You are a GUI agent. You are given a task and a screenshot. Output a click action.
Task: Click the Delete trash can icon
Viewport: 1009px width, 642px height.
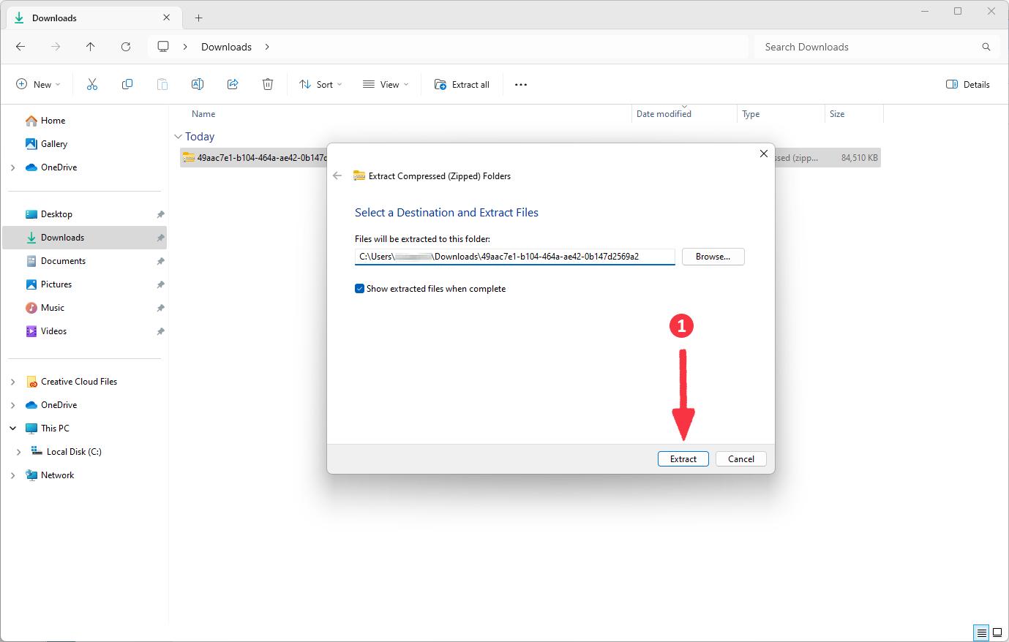[x=268, y=85]
